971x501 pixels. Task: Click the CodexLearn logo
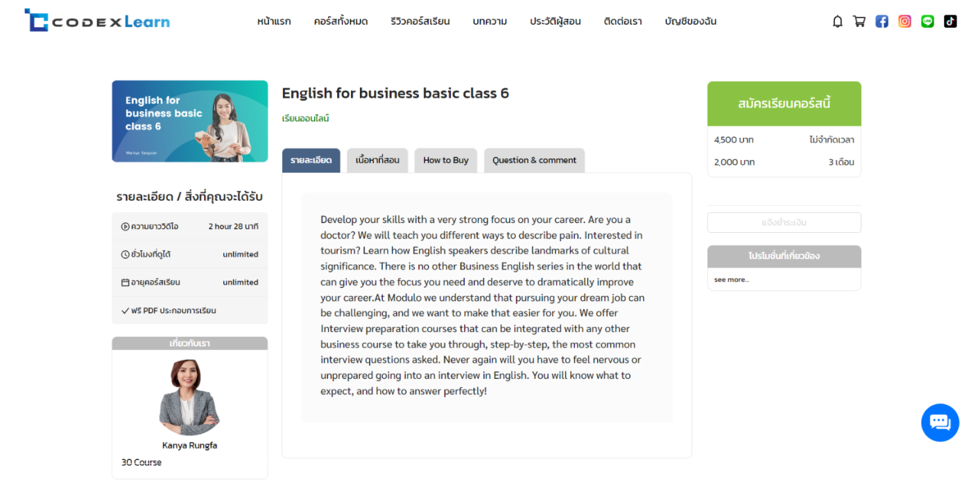(x=97, y=21)
